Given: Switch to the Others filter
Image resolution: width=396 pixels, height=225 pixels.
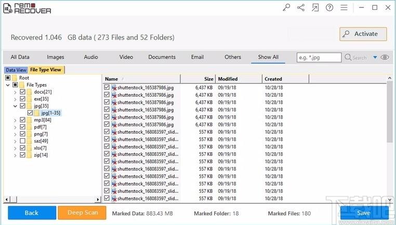Looking at the screenshot, I should (233, 57).
